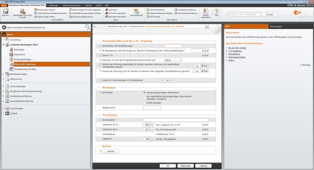Click the magnifier search icon in navigation
This screenshot has height=170, width=314.
pos(87,27)
